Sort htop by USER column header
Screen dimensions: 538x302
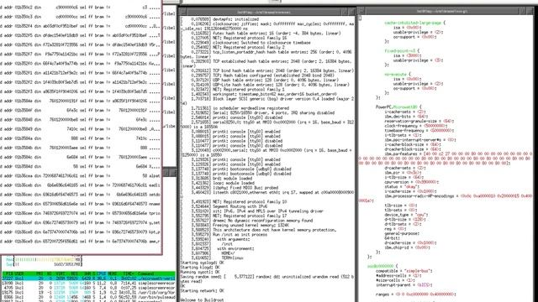[x=19, y=274]
